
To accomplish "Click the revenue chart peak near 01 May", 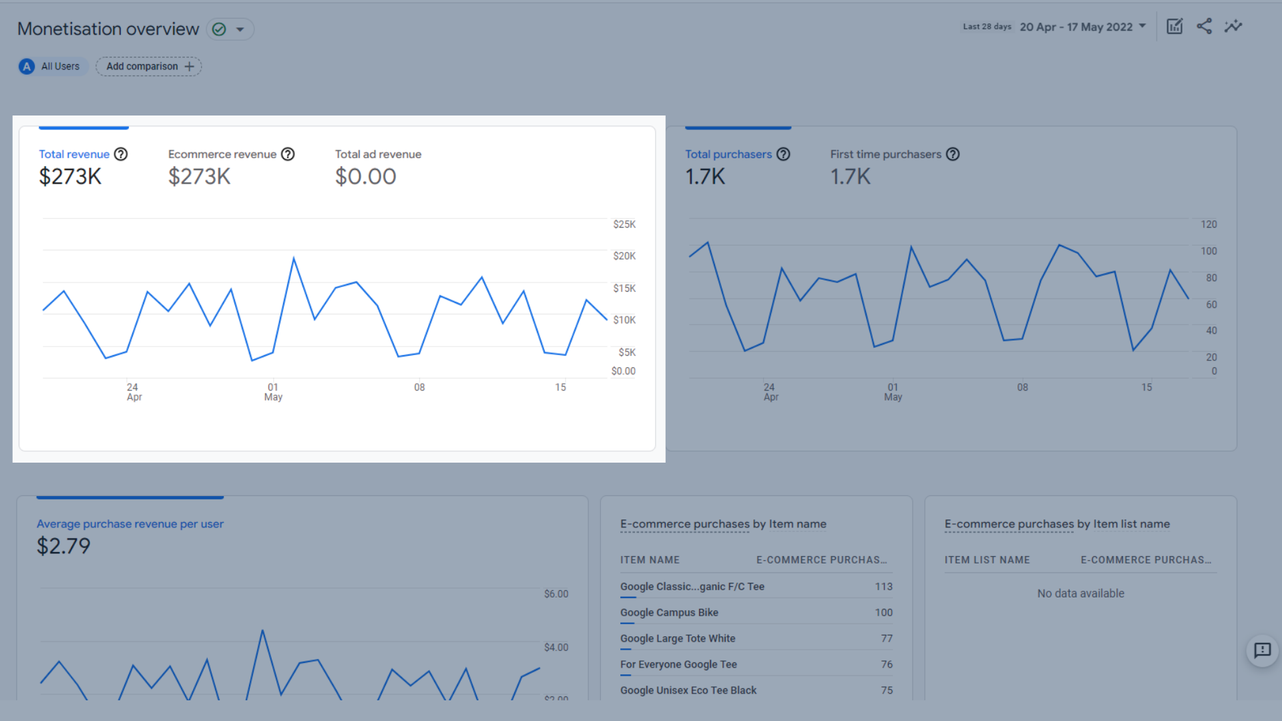I will tap(294, 258).
